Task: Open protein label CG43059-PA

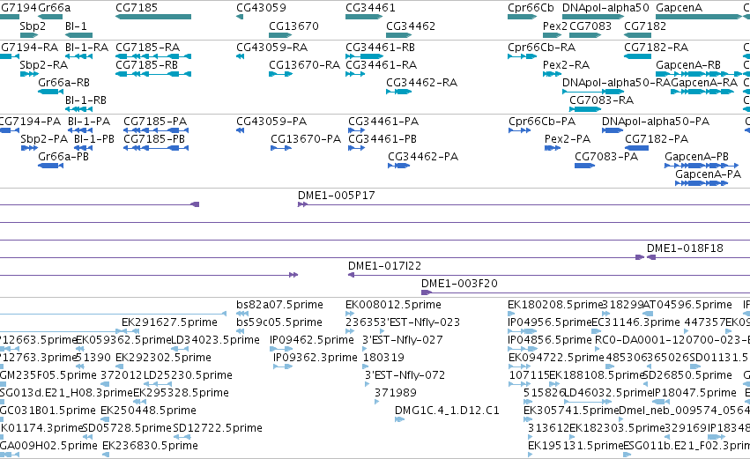Action: click(x=271, y=122)
